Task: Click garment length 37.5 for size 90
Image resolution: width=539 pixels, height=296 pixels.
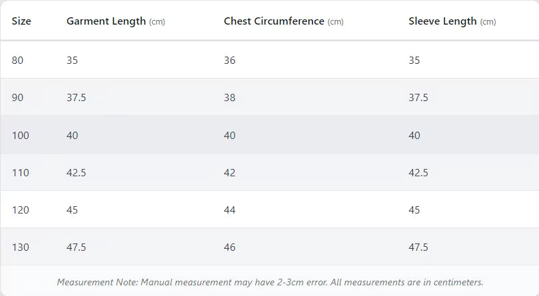Action: [x=77, y=98]
